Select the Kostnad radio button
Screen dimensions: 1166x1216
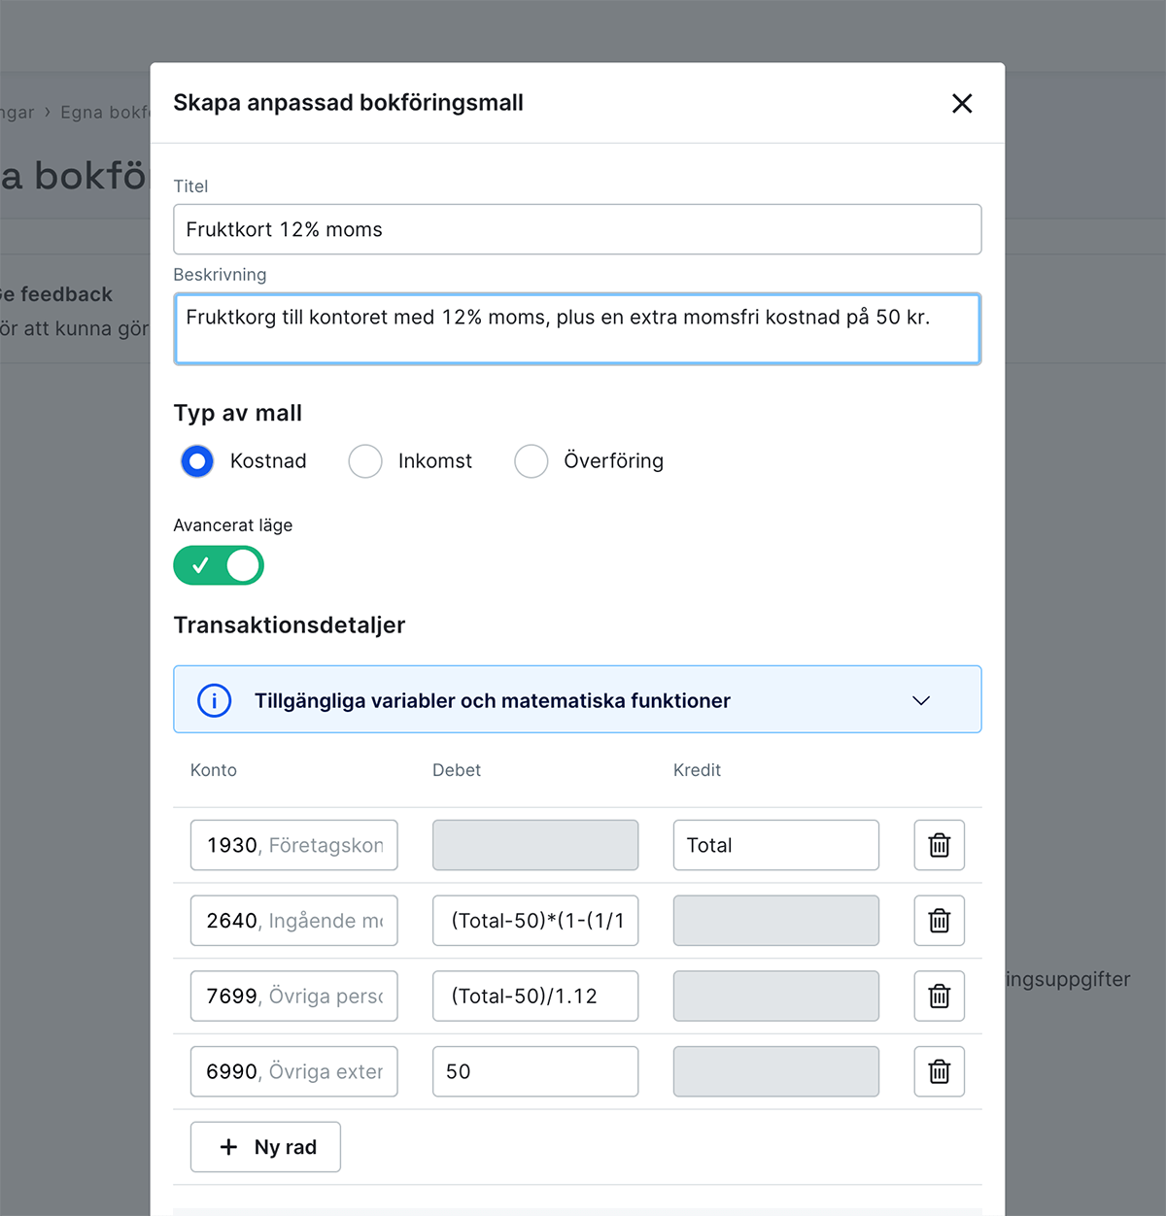(197, 461)
